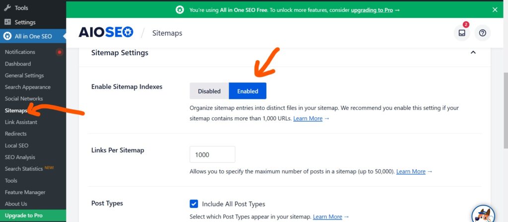Click the Sitemap Settings heading

[x=120, y=53]
